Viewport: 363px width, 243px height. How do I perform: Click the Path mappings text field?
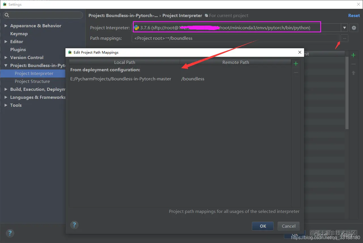click(235, 38)
